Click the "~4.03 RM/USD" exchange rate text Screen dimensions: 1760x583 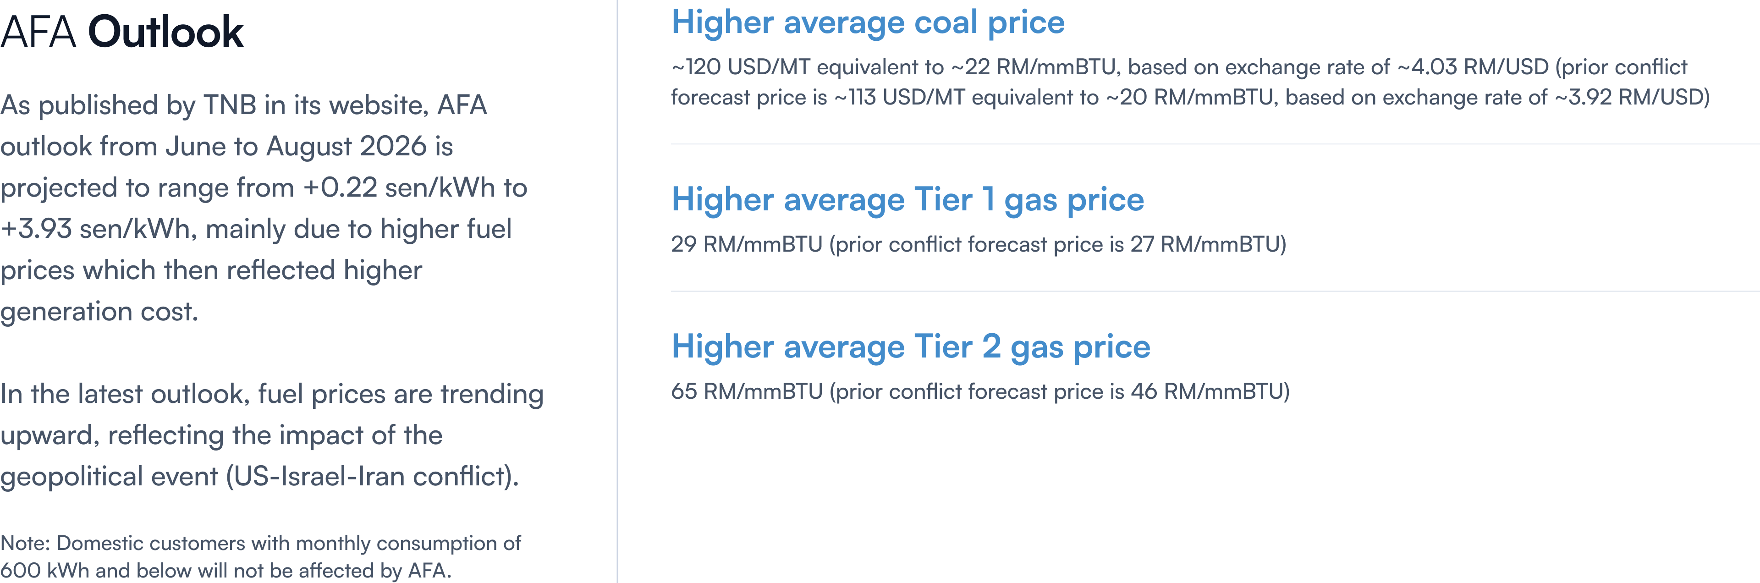[1472, 67]
